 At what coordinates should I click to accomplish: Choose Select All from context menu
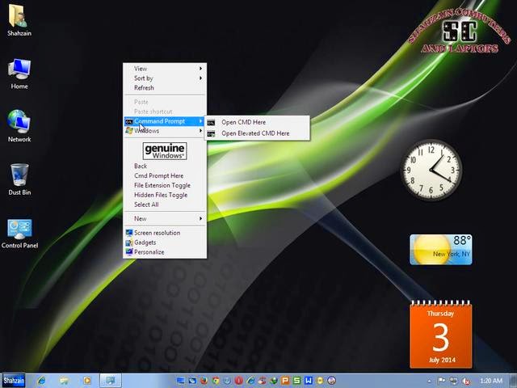click(x=165, y=205)
